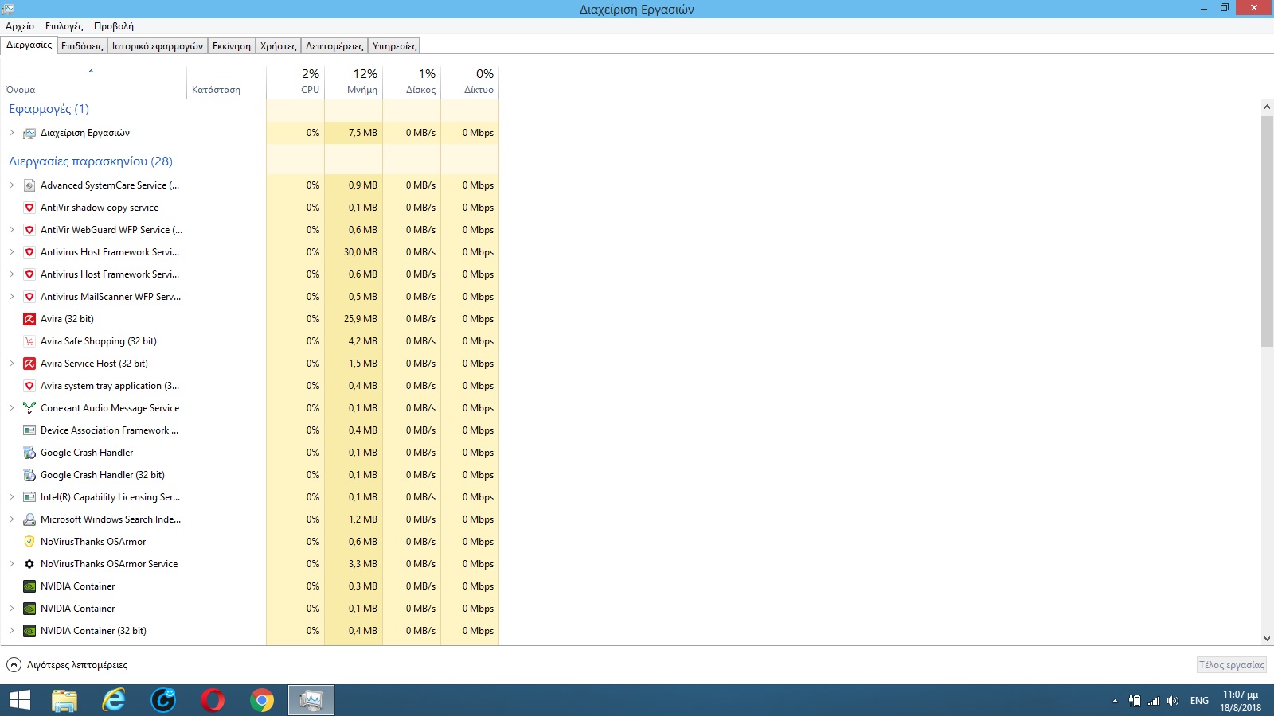
Task: Open the Windows Start button
Action: 20,700
